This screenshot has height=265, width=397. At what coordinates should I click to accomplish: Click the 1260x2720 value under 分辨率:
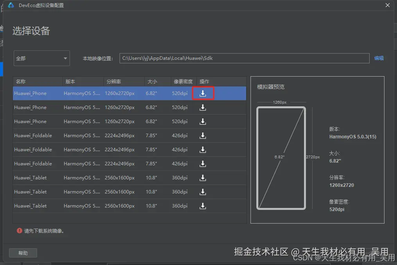tap(342, 185)
